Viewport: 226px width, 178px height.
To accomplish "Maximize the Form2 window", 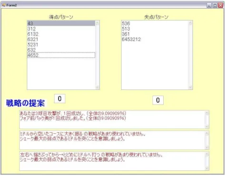I will [x=215, y=5].
